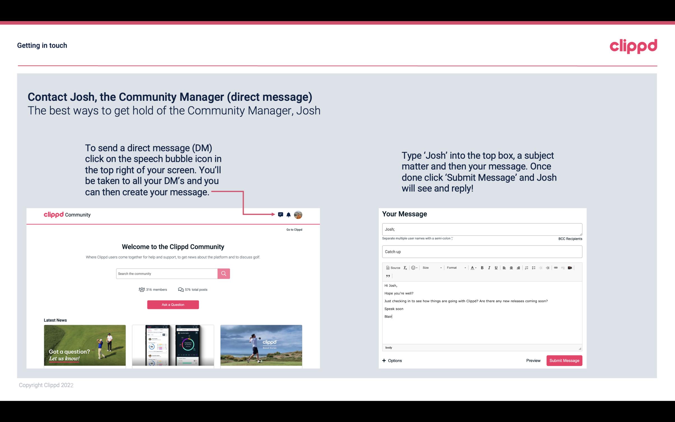Viewport: 675px width, 422px height.
Task: Click the message recipient input field
Action: [x=482, y=229]
